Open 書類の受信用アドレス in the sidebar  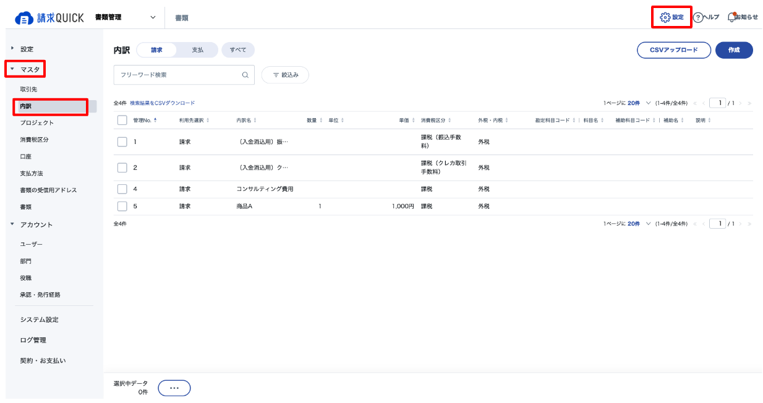point(48,190)
